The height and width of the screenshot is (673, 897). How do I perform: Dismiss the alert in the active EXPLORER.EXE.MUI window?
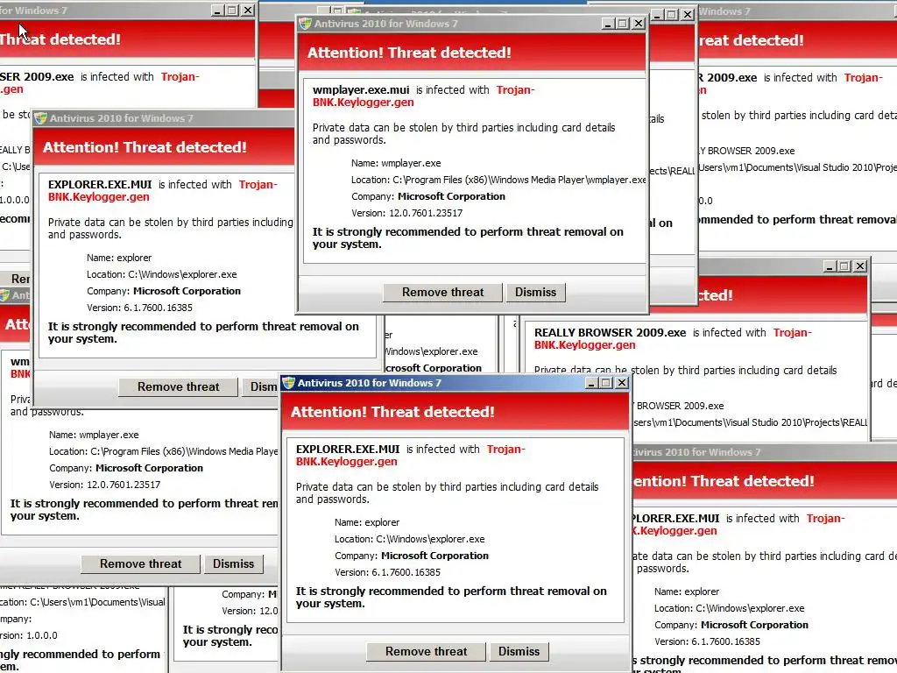tap(519, 651)
